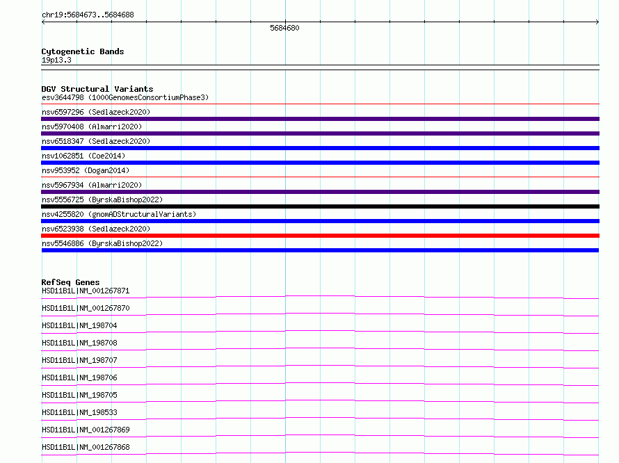Screen dimensions: 619x463
Task: Open variant nsv5556725 (ByrskaBishop2022)
Action: [102, 200]
